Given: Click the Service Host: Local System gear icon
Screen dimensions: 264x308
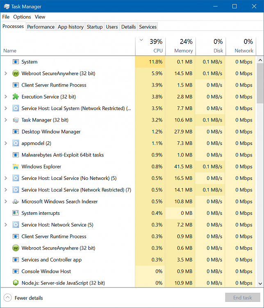Looking at the screenshot, I should pos(16,108).
